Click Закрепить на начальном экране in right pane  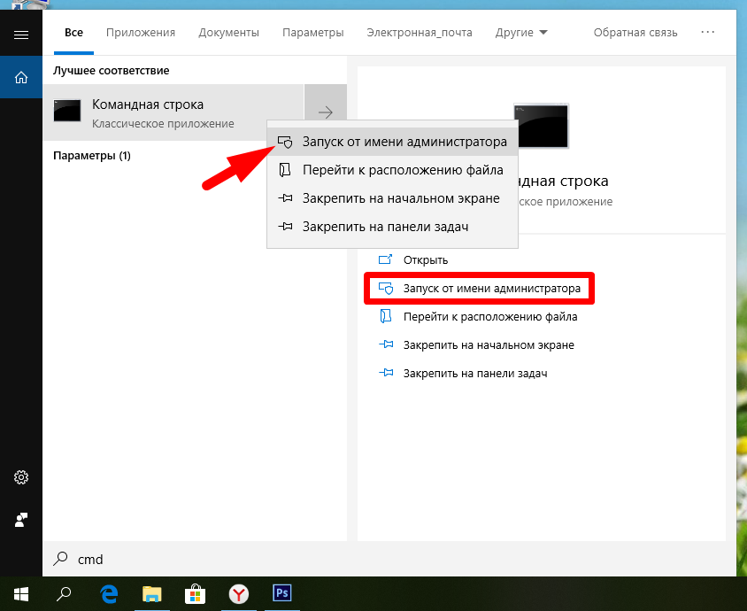point(489,345)
